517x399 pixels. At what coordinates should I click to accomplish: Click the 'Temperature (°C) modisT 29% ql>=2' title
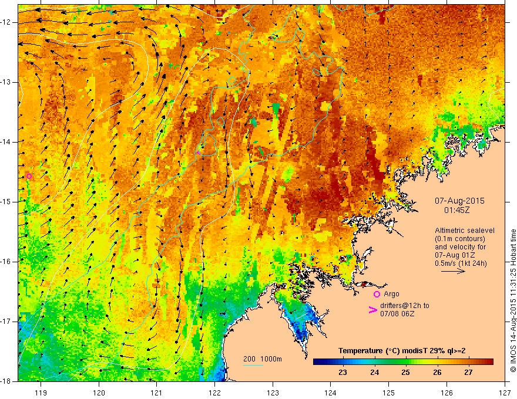[402, 351]
